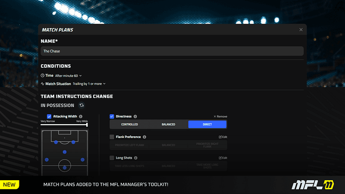Tick the Long Shots checkbox

112,158
